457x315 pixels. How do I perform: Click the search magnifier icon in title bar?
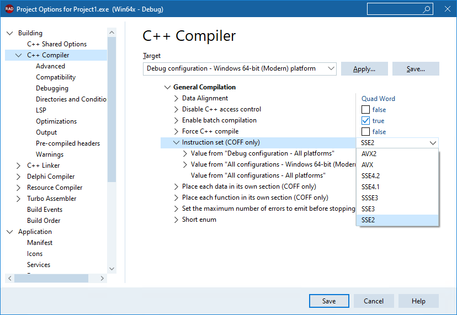click(427, 9)
